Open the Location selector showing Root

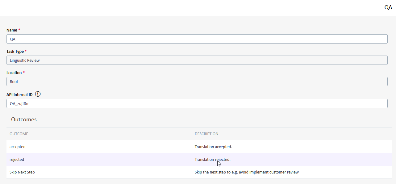coord(197,81)
